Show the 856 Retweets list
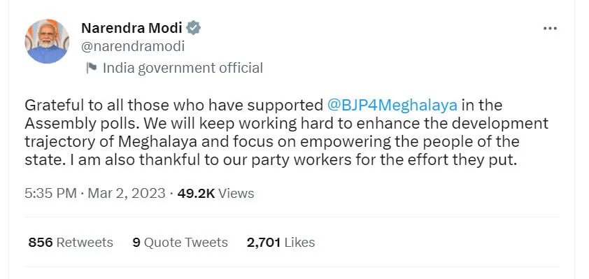Viewport: 589px width, 279px height. (71, 243)
